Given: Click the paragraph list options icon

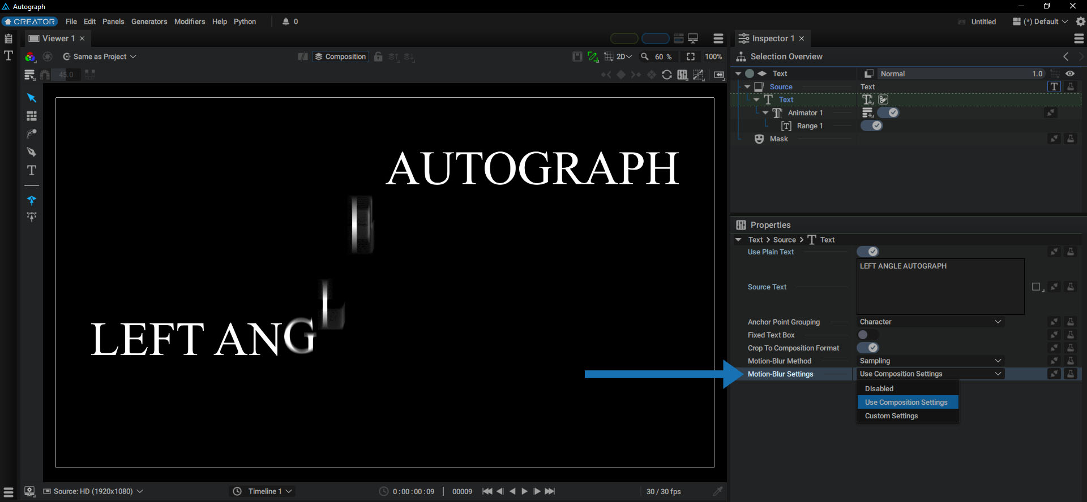Looking at the screenshot, I should (30, 75).
